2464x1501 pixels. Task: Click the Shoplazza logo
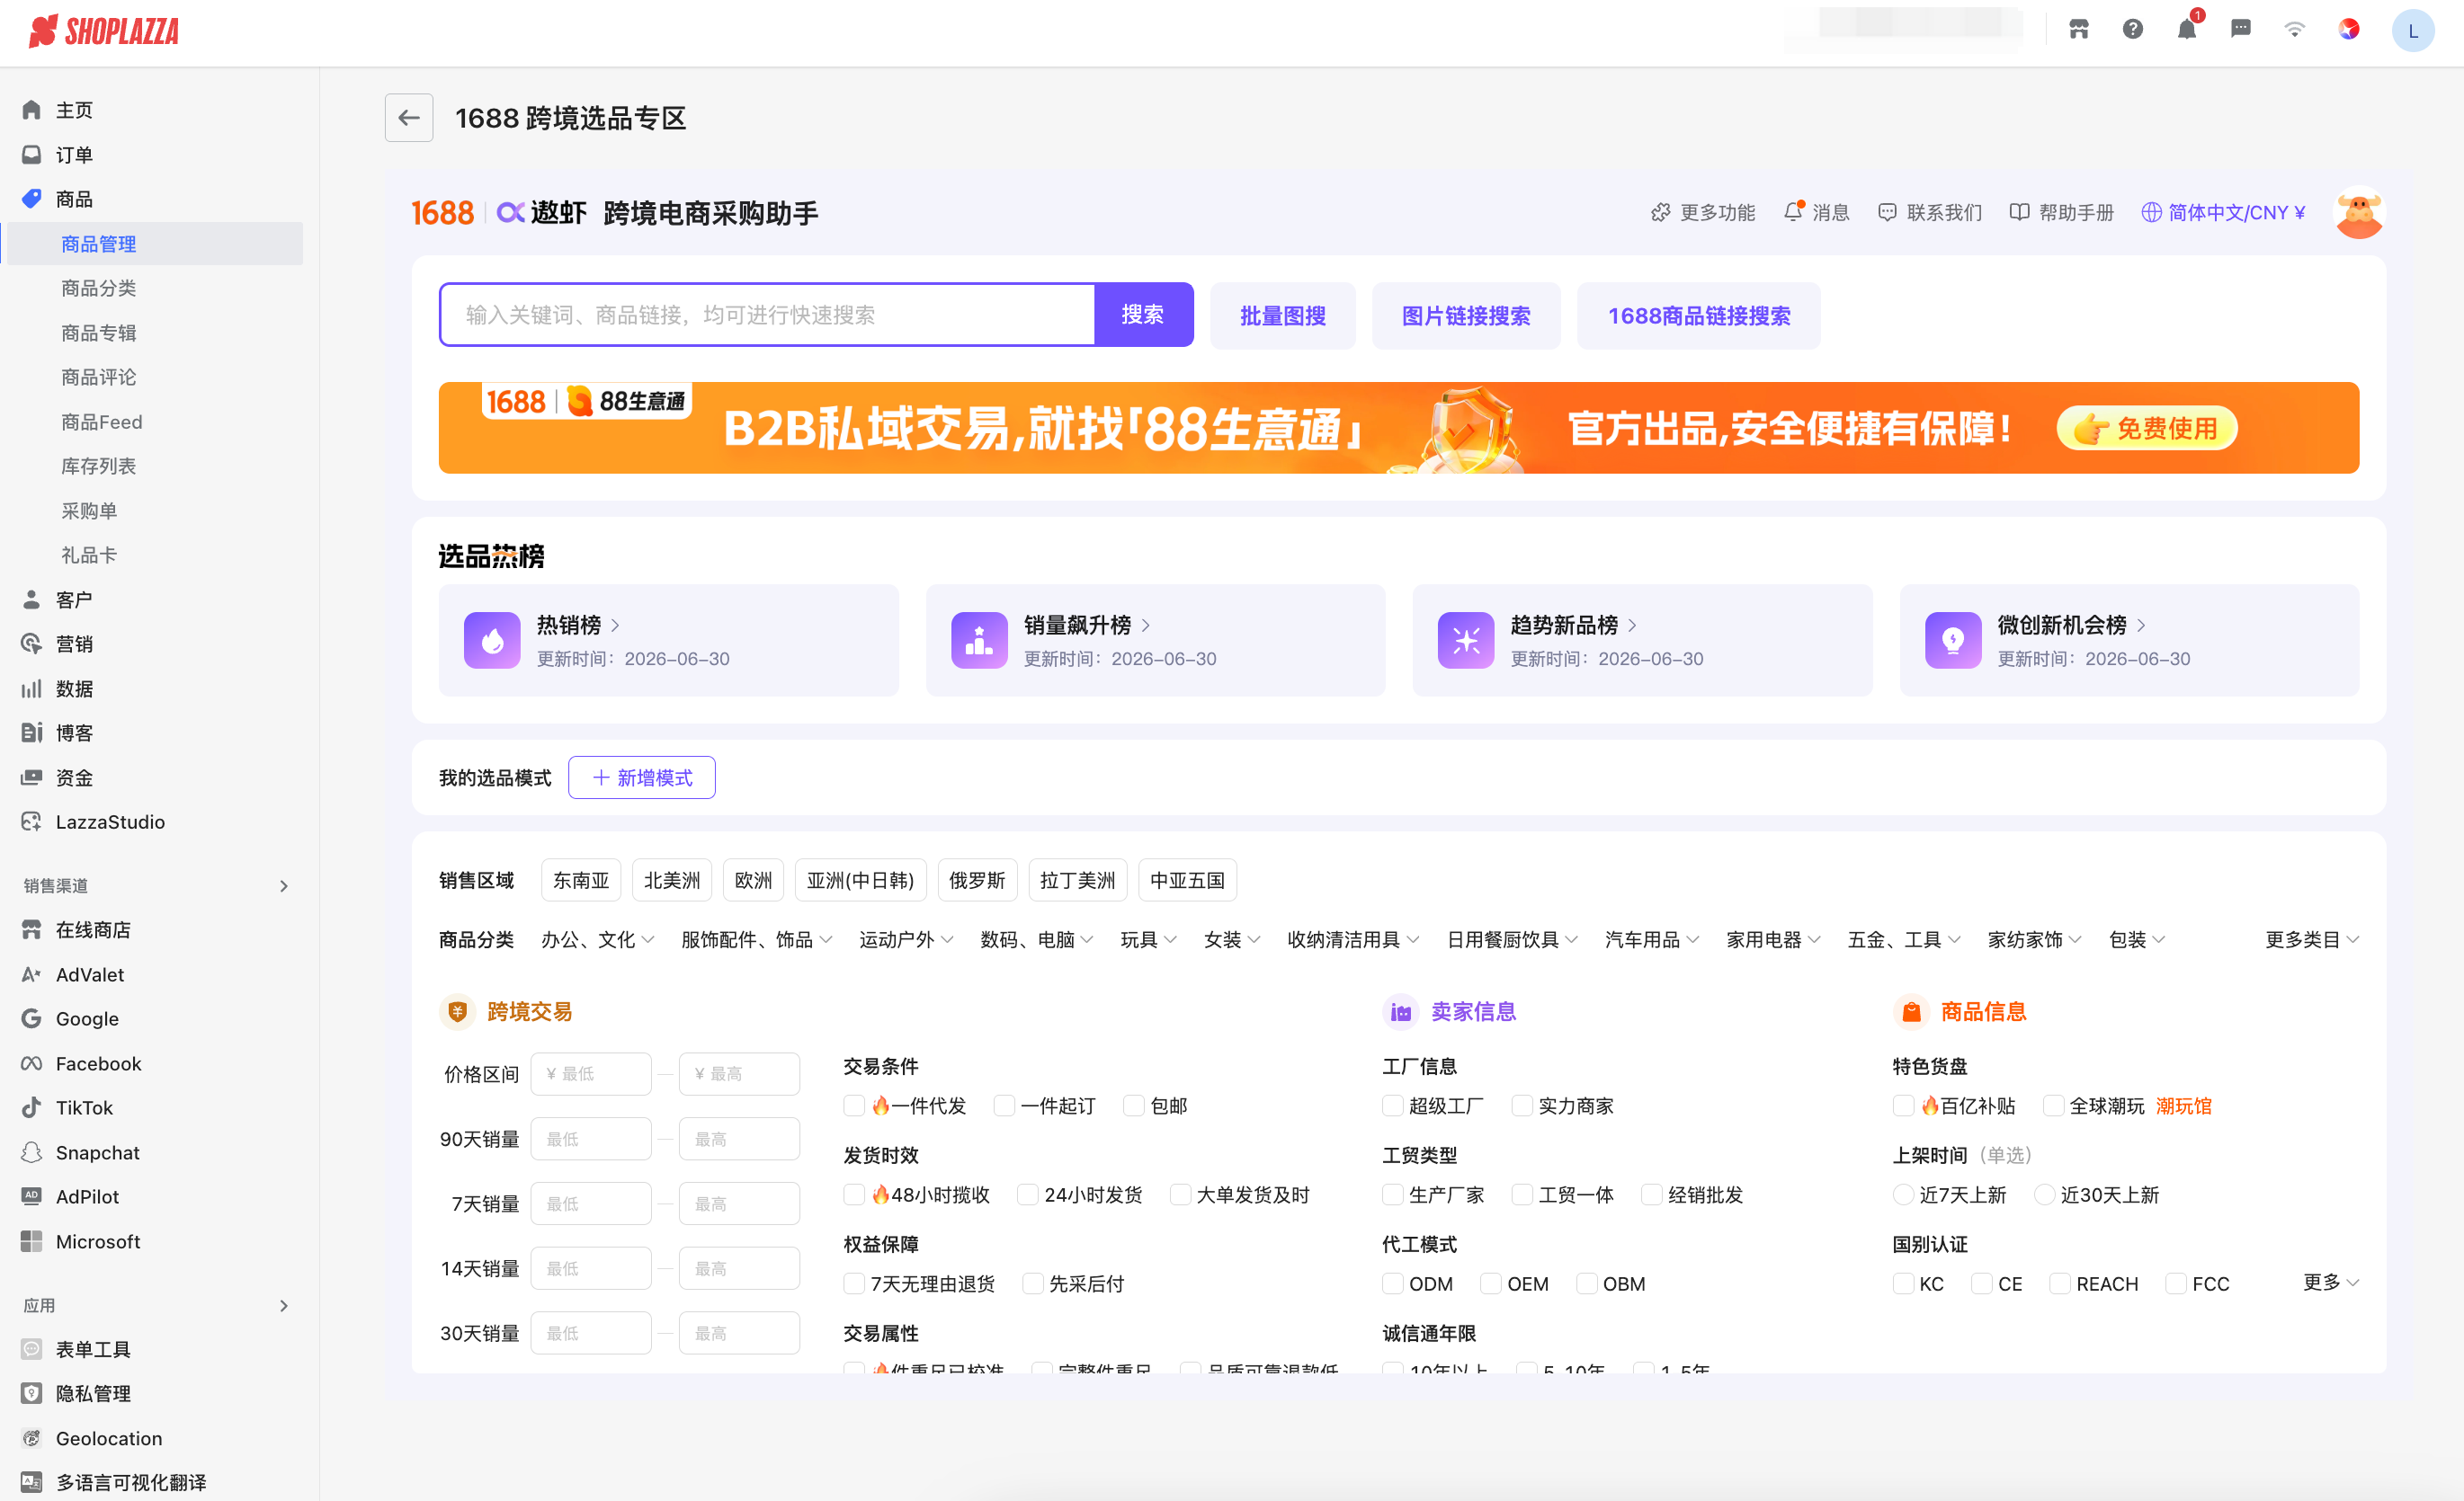104,31
